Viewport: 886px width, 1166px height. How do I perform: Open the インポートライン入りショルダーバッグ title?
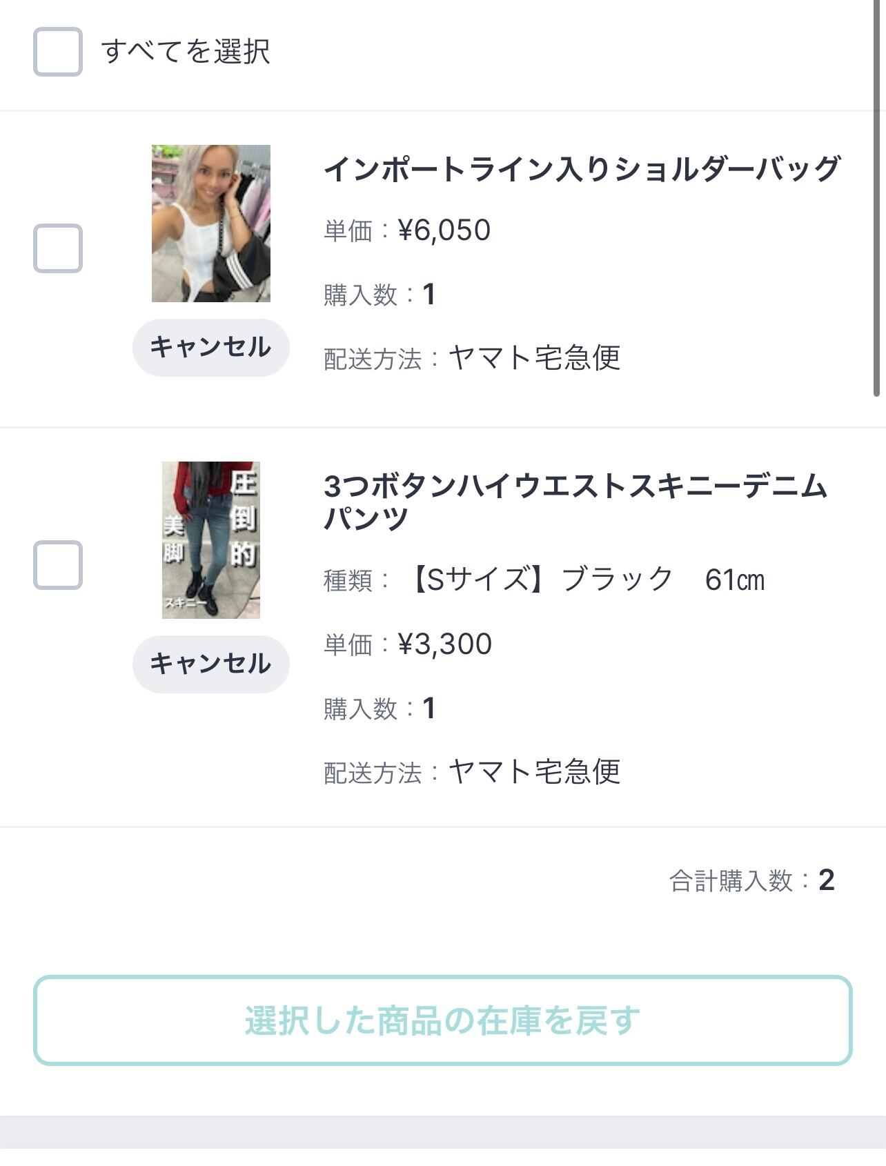[x=582, y=169]
